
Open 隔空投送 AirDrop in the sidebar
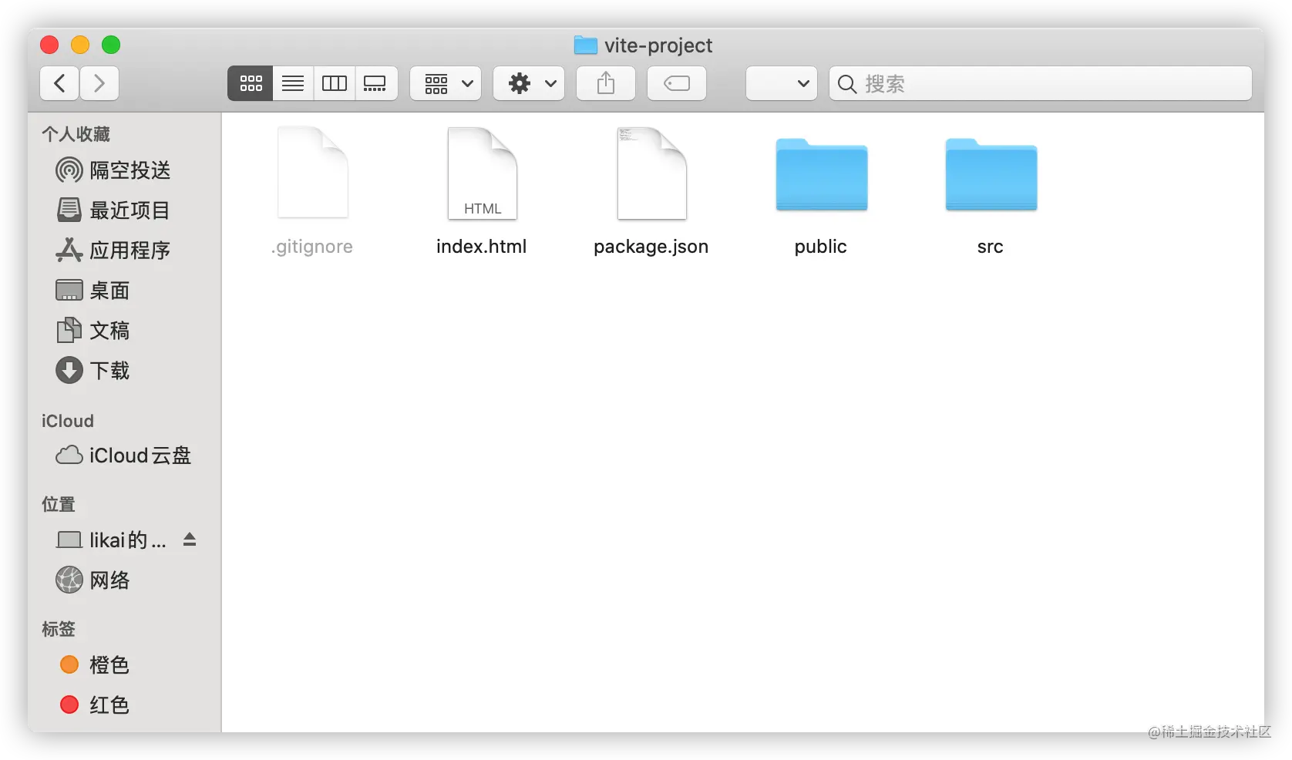pyautogui.click(x=113, y=170)
